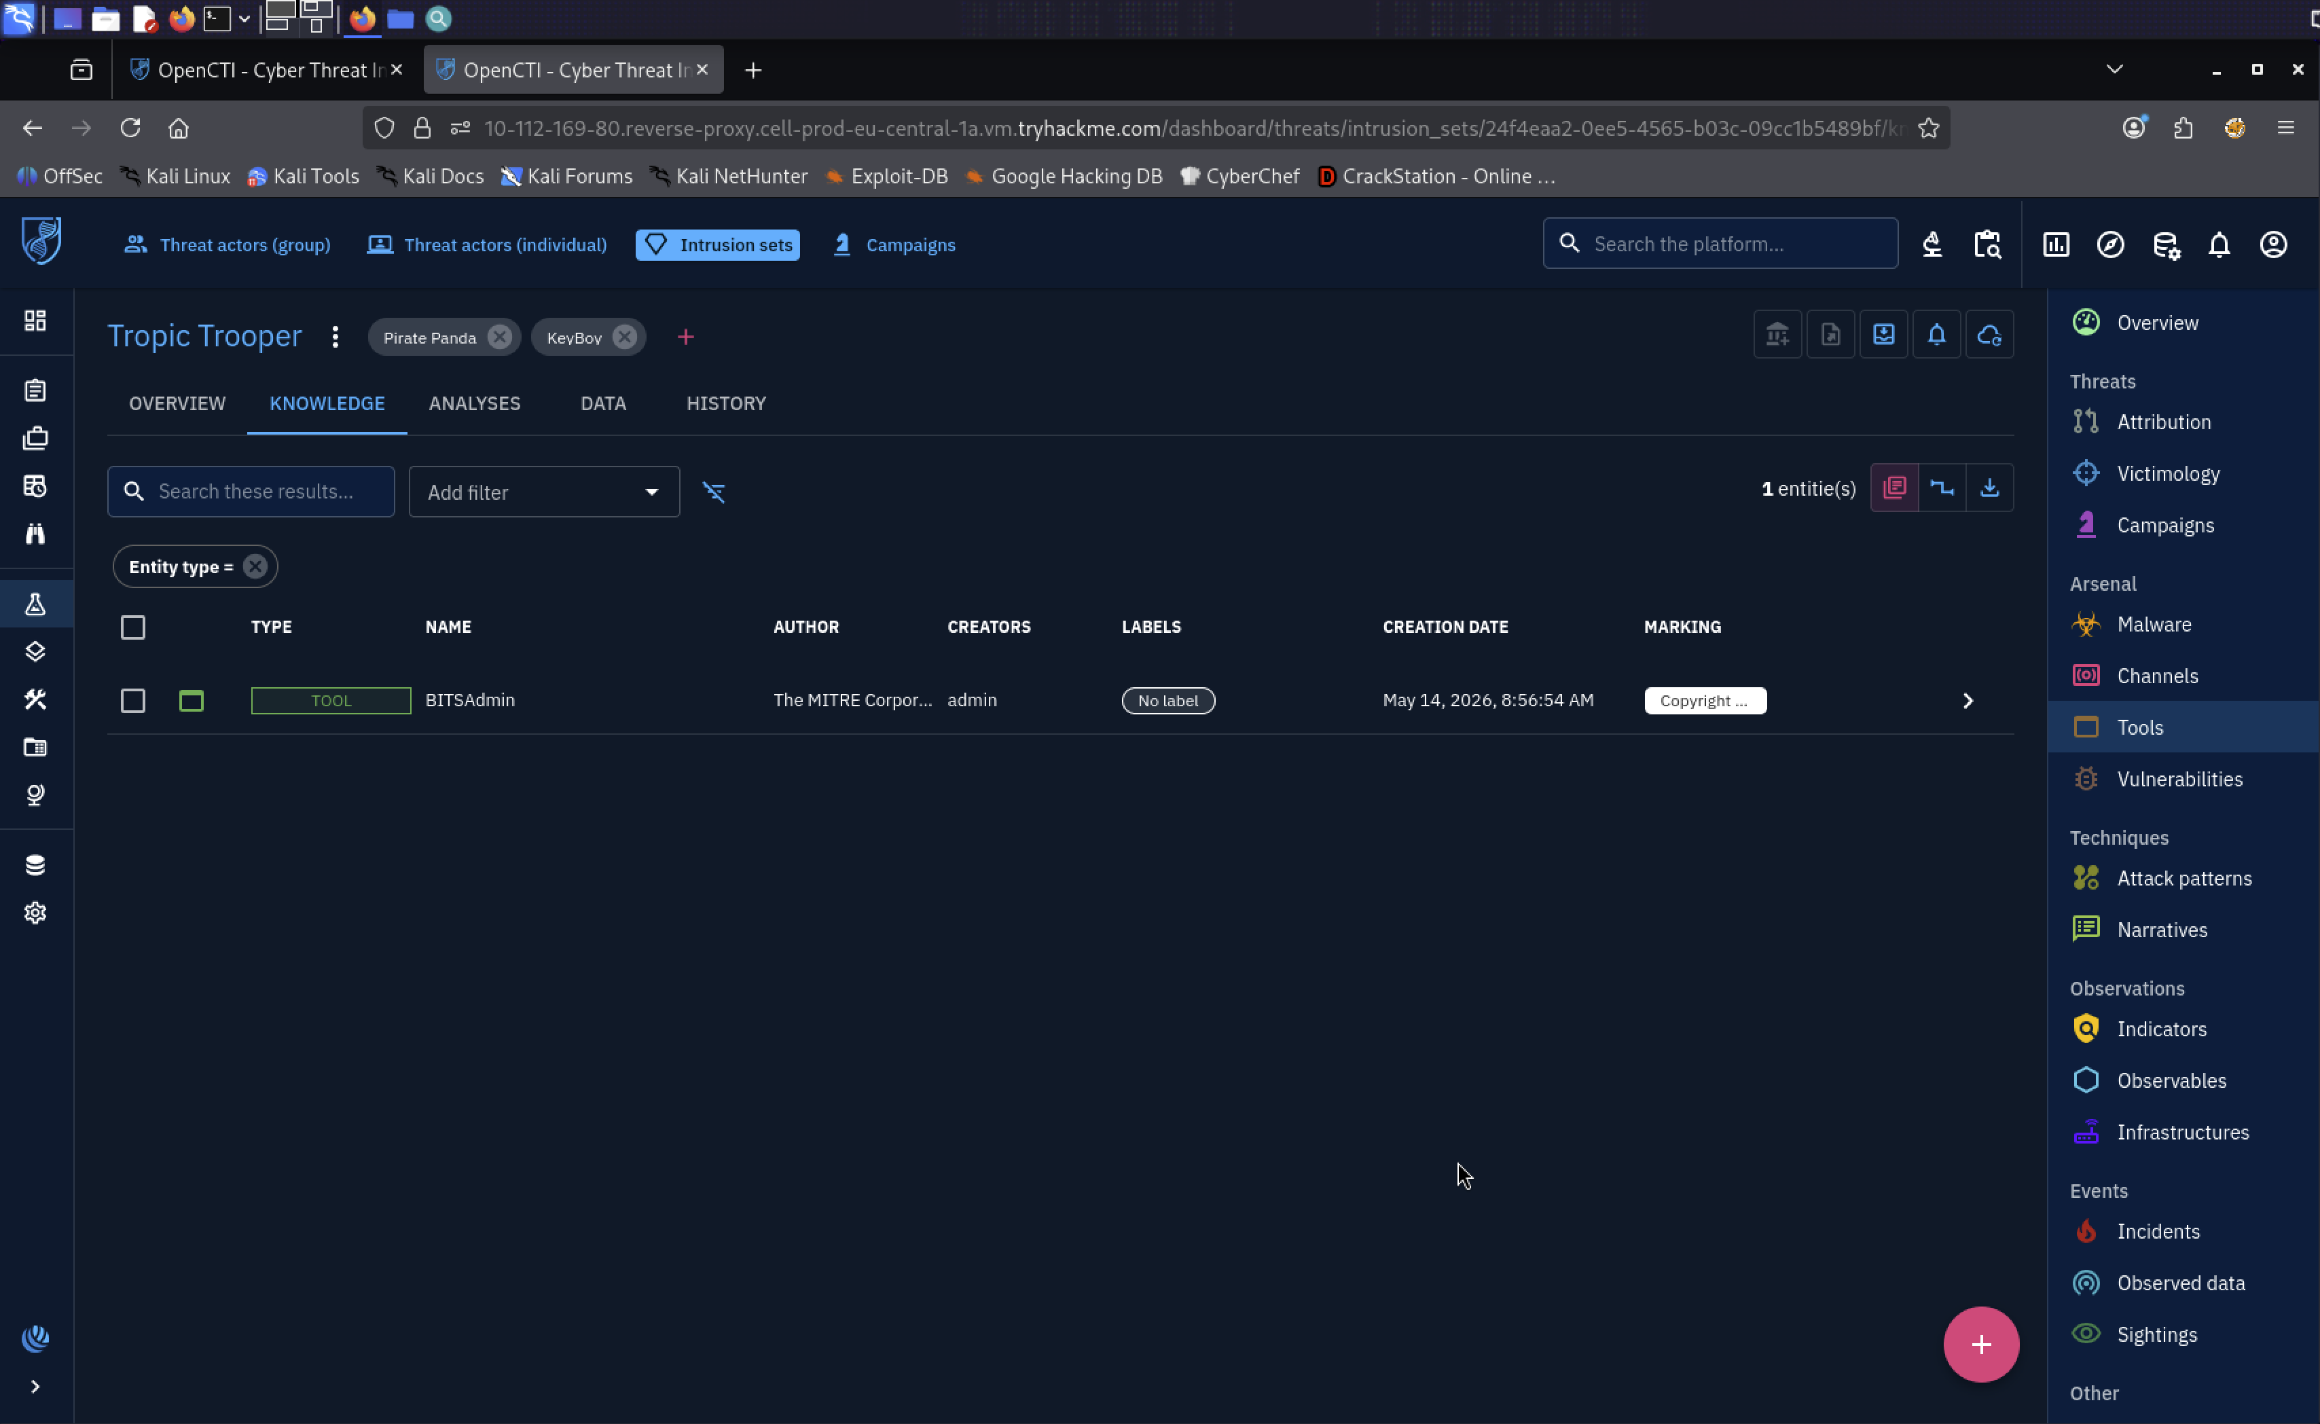
Task: Open the Add filter dropdown
Action: tap(545, 492)
